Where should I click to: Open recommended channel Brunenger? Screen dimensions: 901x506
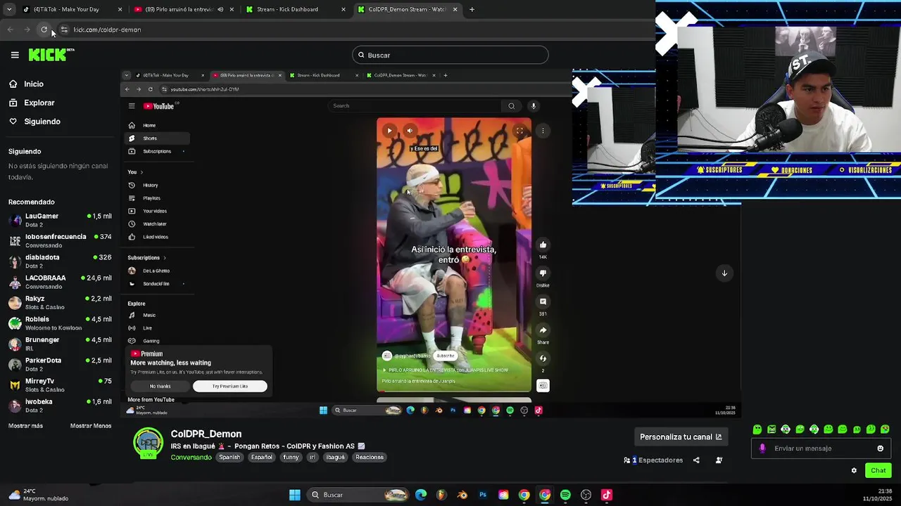pyautogui.click(x=60, y=344)
